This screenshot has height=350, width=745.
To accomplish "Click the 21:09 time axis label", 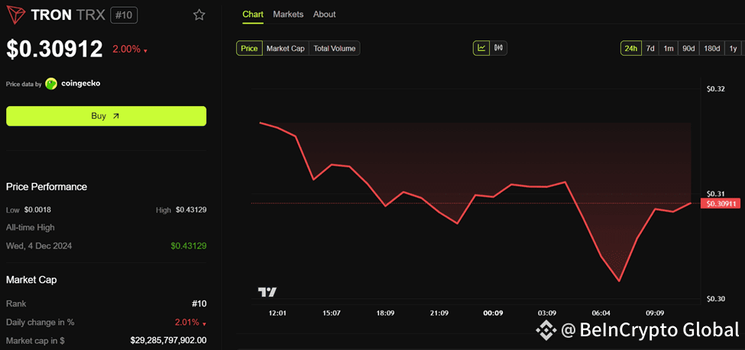I will pyautogui.click(x=439, y=313).
